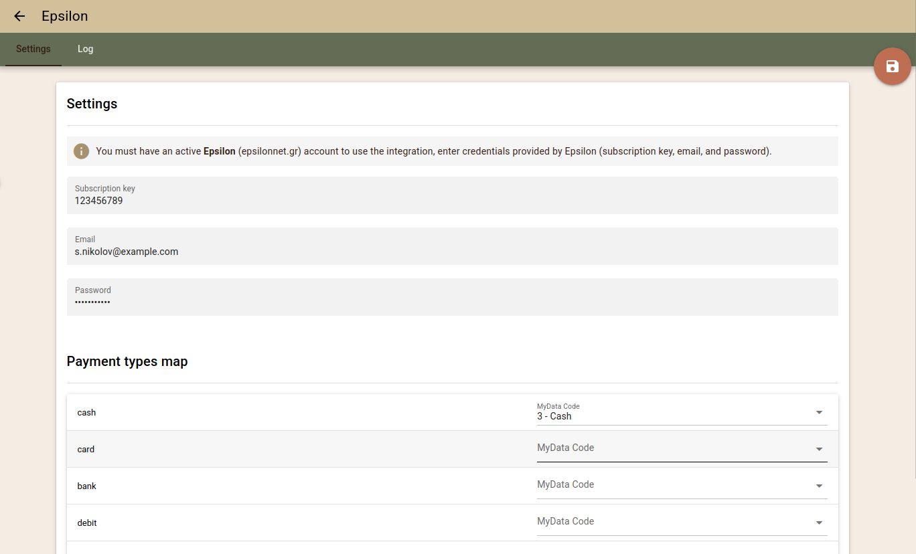Screen dimensions: 916x554
Task: Open the Log tab
Action: tap(85, 49)
